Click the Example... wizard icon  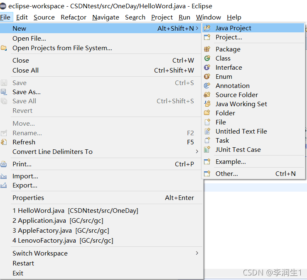coord(207,162)
